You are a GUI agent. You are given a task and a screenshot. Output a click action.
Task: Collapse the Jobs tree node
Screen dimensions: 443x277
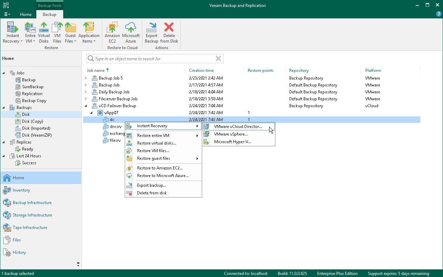(4, 73)
